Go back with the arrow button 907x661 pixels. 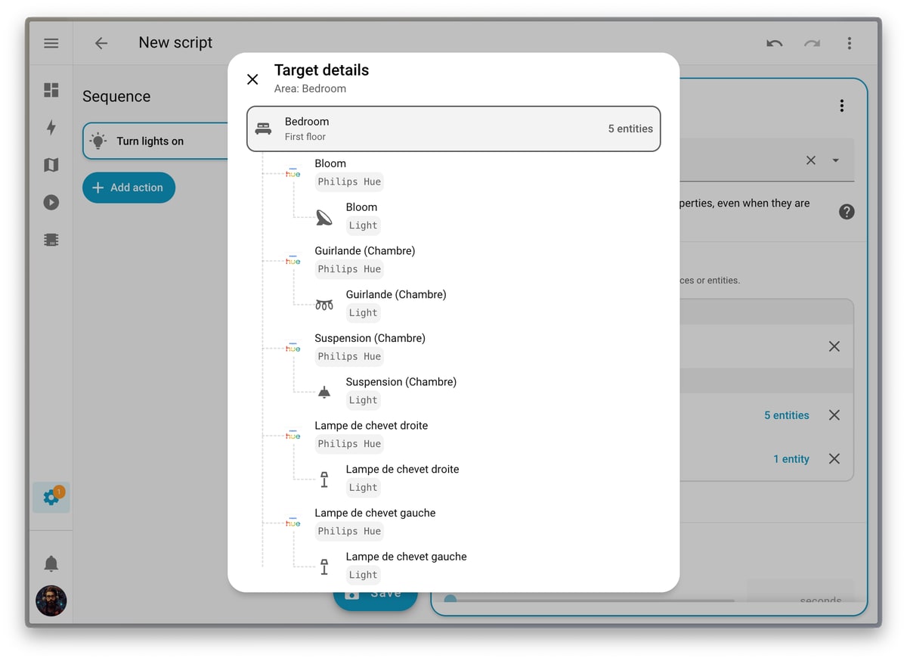pyautogui.click(x=101, y=43)
